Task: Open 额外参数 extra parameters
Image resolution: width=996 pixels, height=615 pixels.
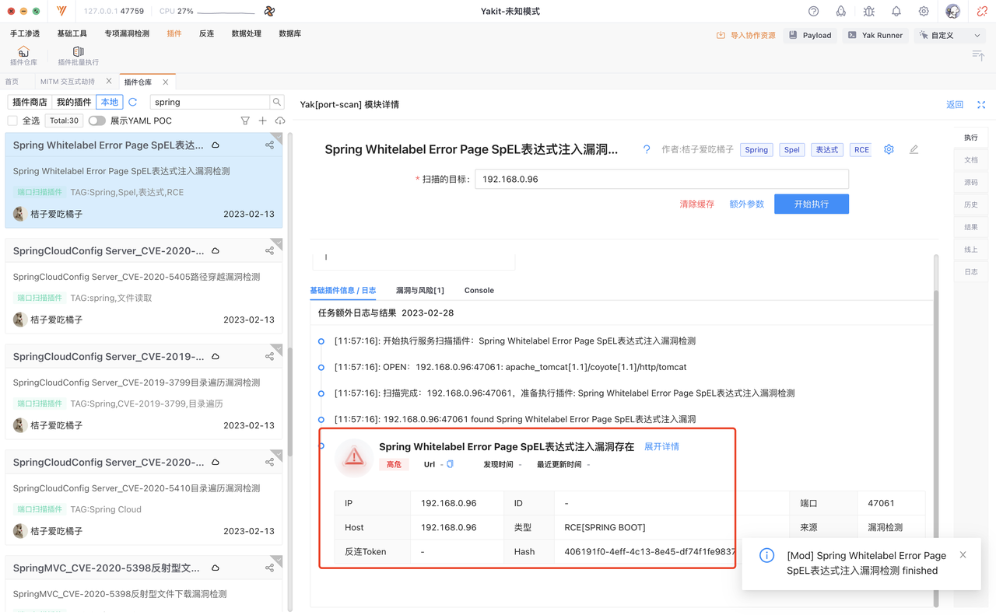Action: [746, 204]
